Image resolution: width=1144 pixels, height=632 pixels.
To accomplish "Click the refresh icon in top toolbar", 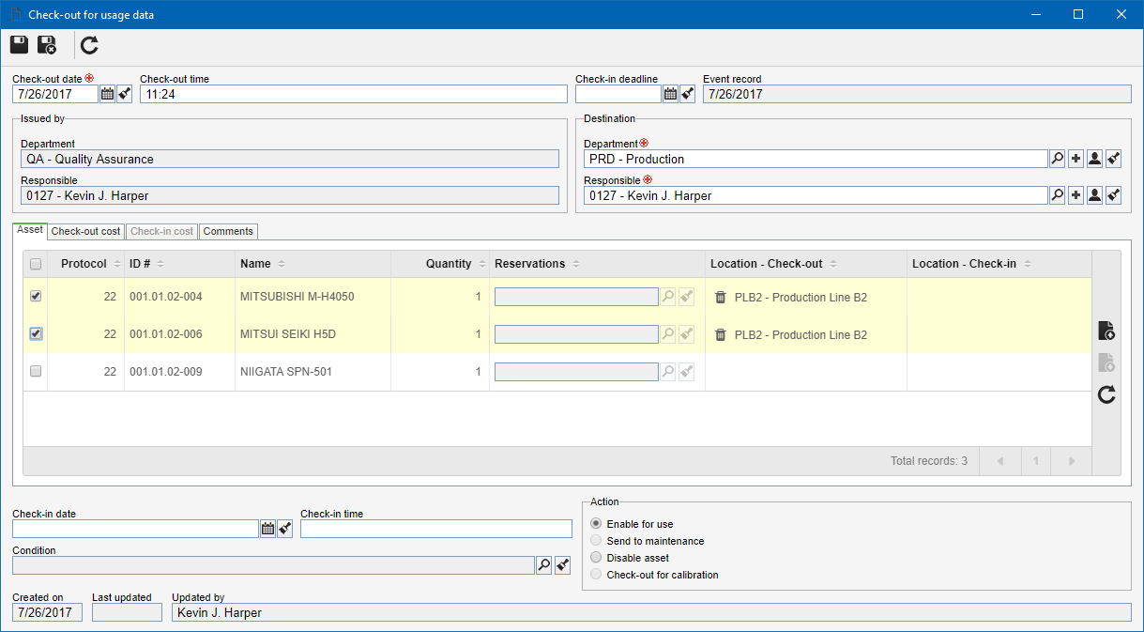I will click(89, 45).
